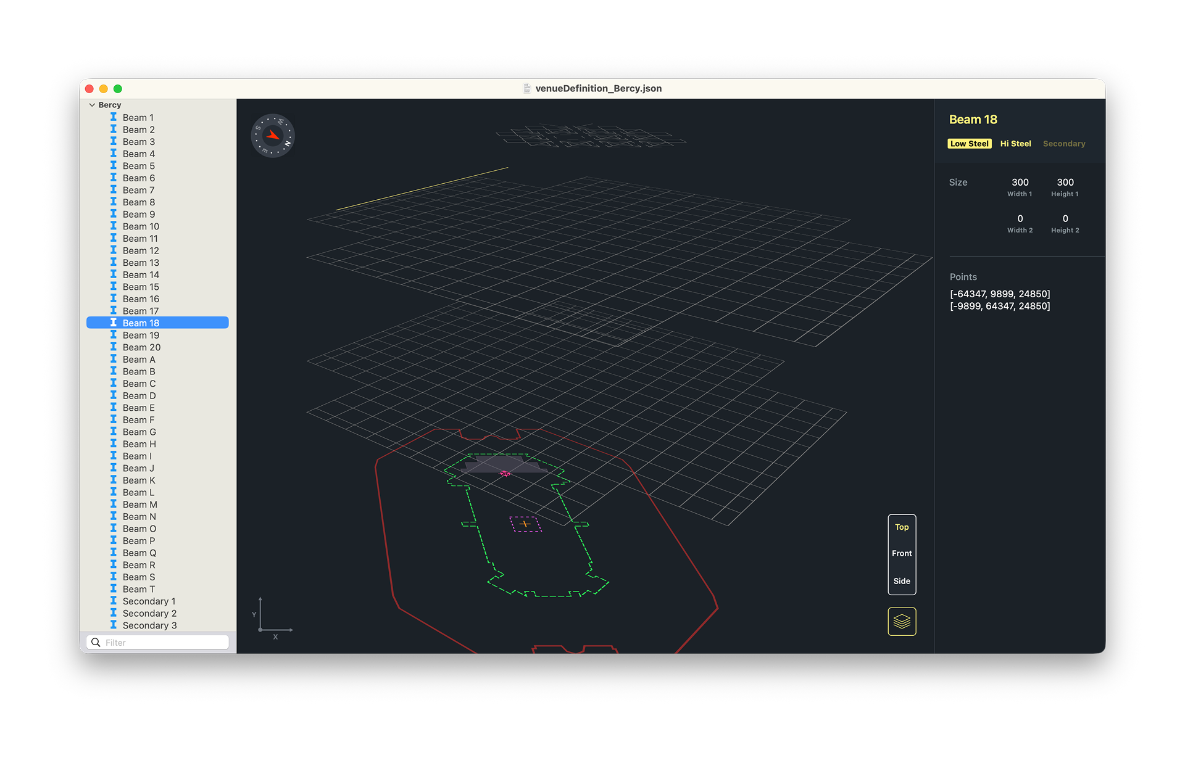
Task: Select Beam Q from the list
Action: click(x=139, y=553)
